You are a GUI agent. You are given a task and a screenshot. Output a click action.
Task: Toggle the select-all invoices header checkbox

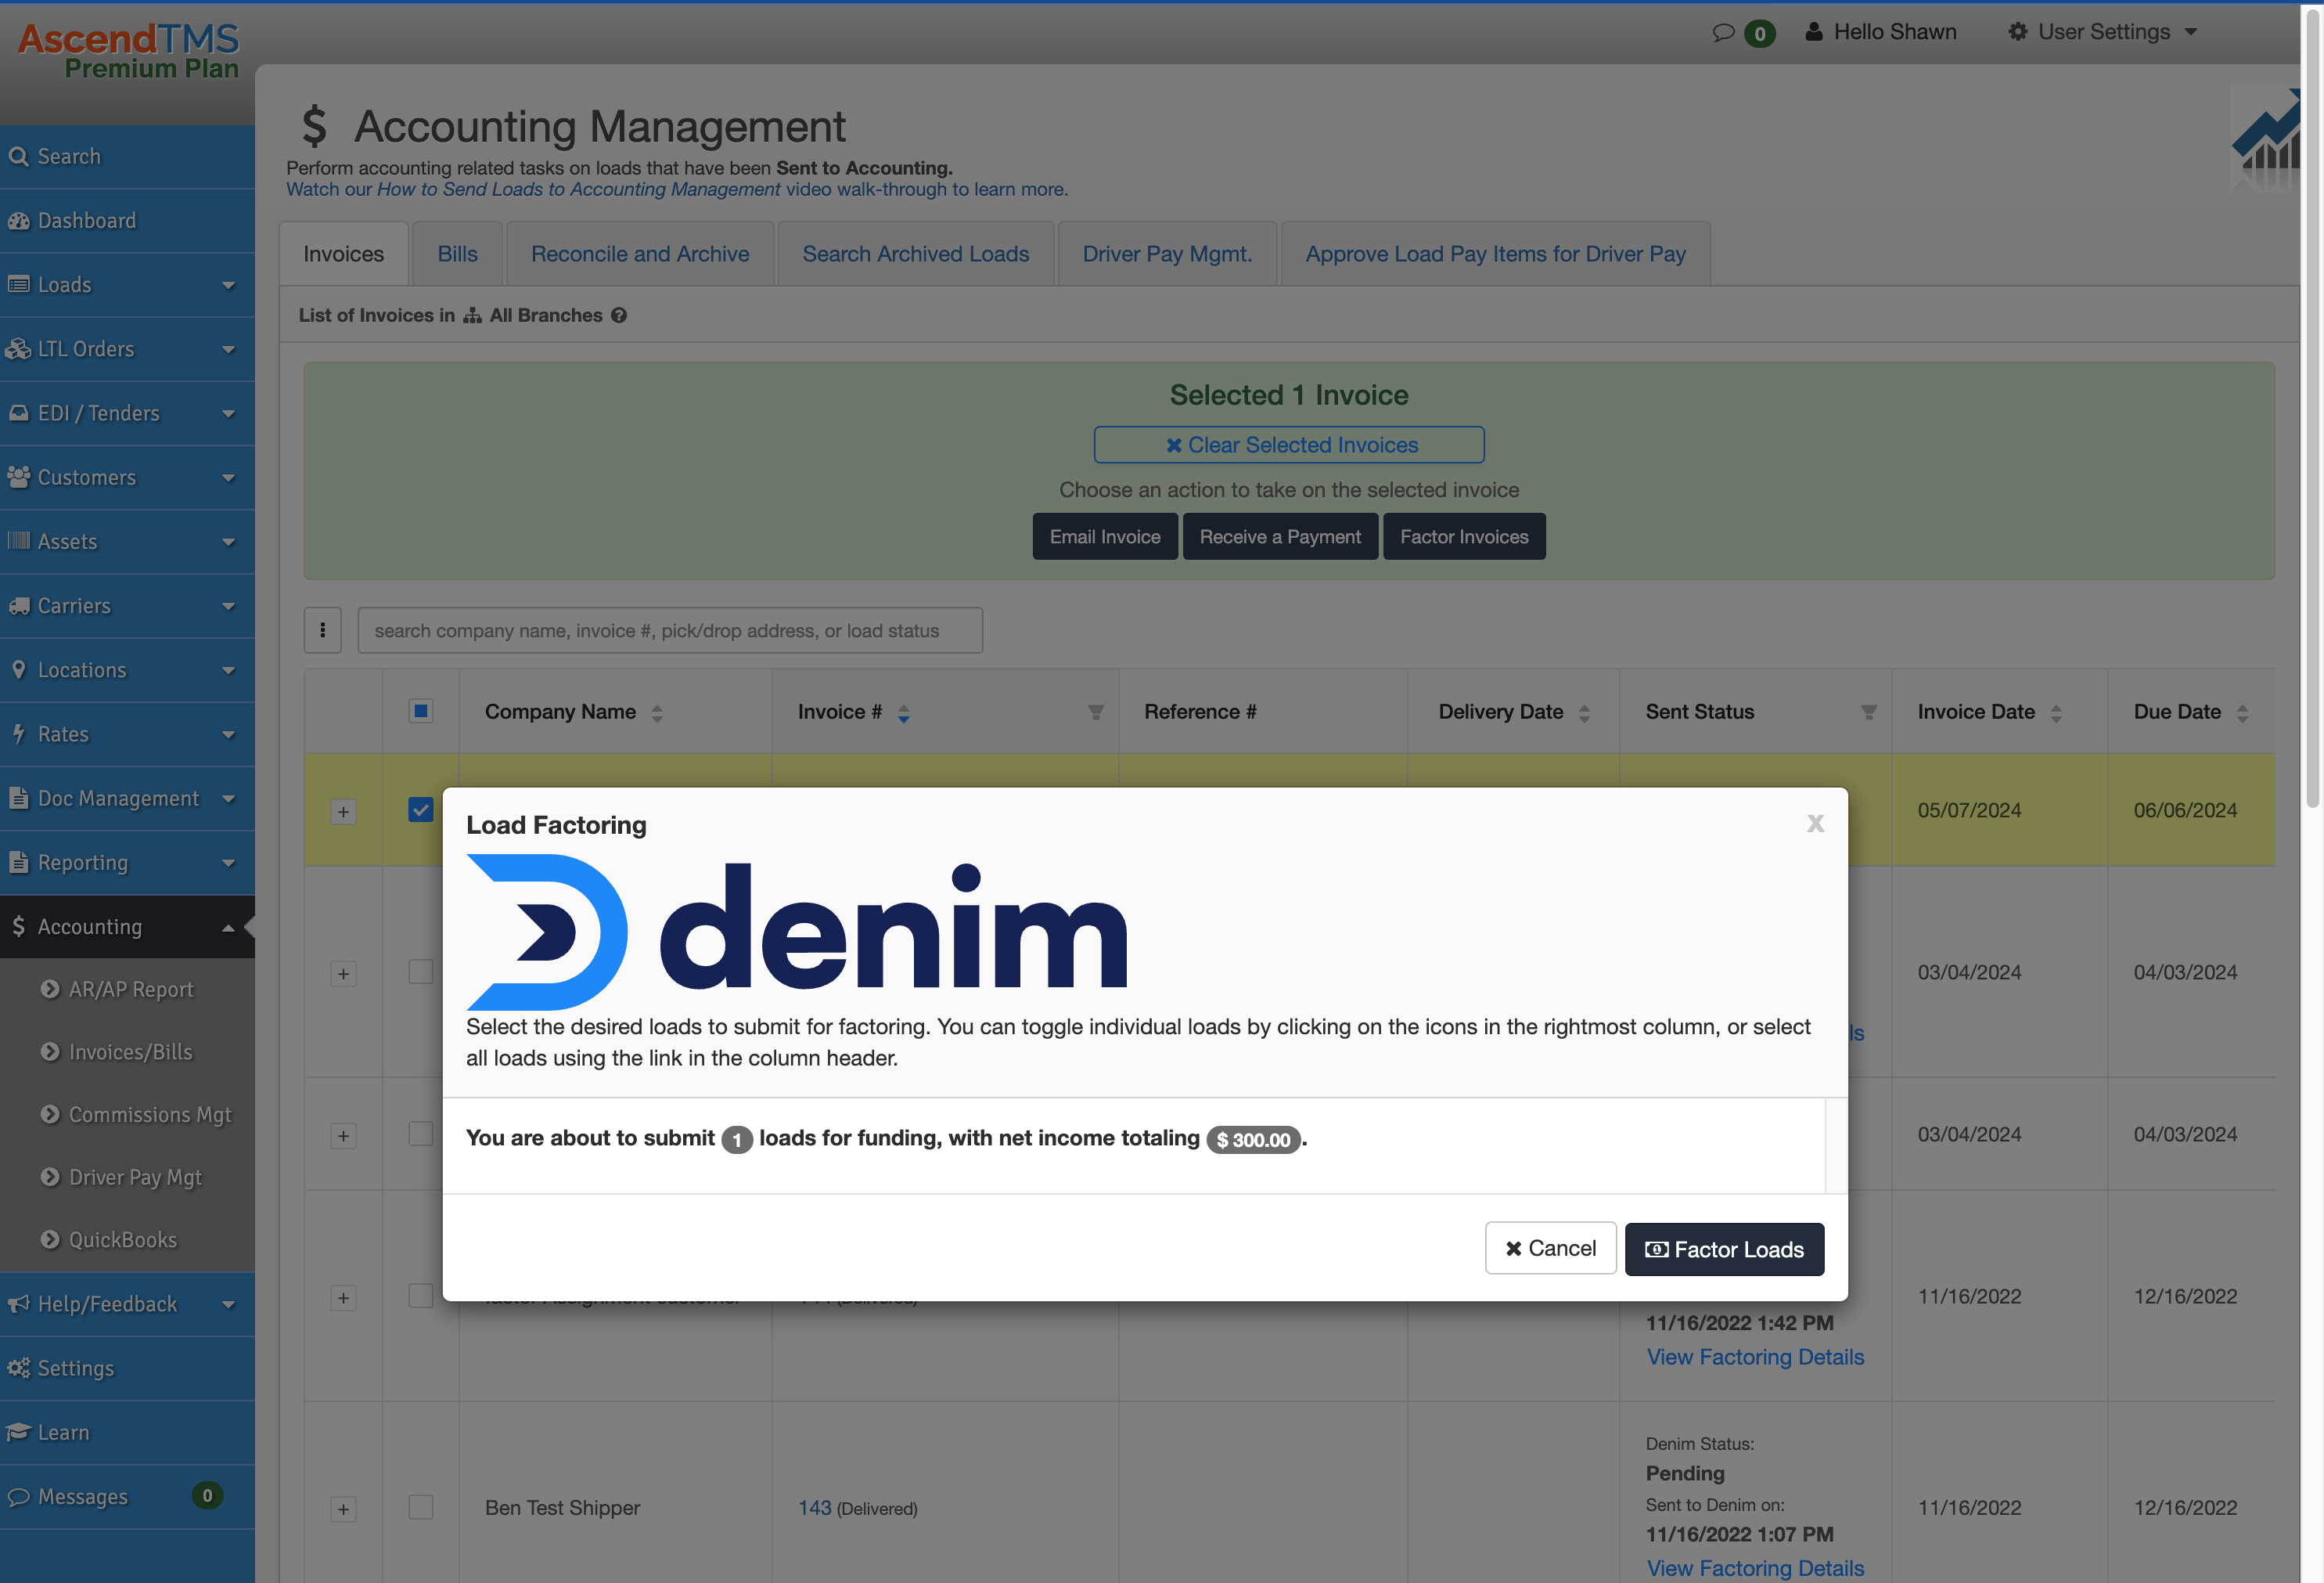coord(420,710)
